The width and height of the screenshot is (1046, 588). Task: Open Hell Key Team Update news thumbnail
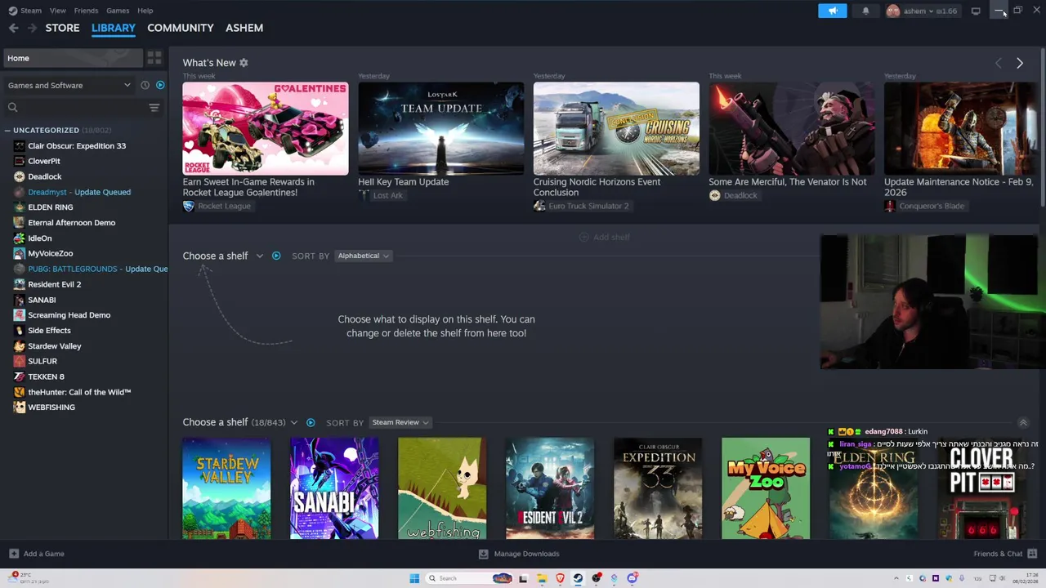[440, 128]
